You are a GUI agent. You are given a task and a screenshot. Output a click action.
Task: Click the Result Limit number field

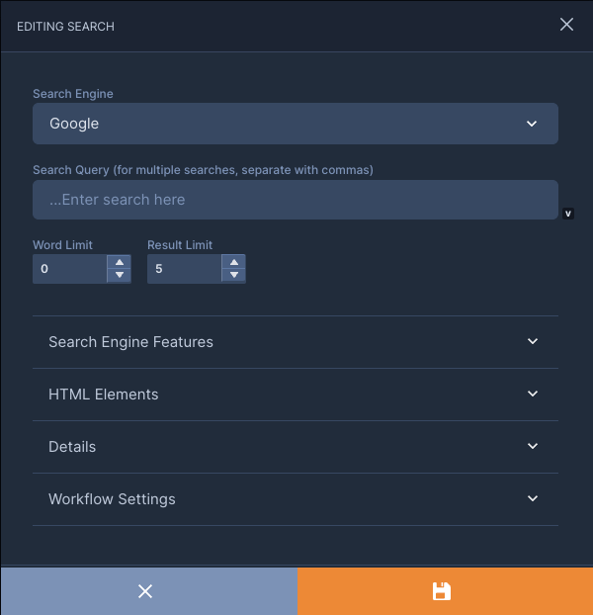tap(184, 269)
